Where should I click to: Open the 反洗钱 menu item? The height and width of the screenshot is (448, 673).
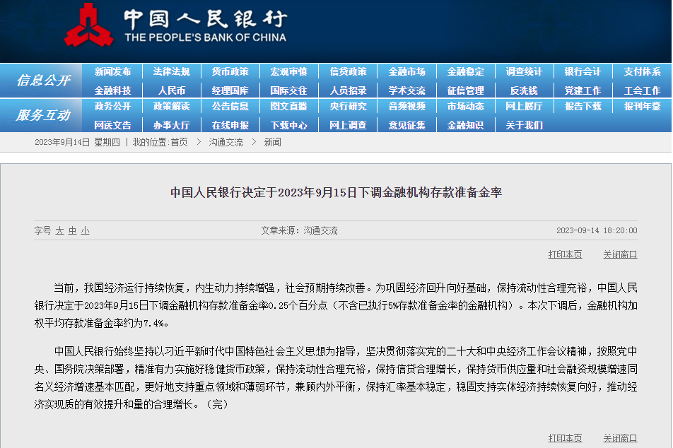(524, 90)
